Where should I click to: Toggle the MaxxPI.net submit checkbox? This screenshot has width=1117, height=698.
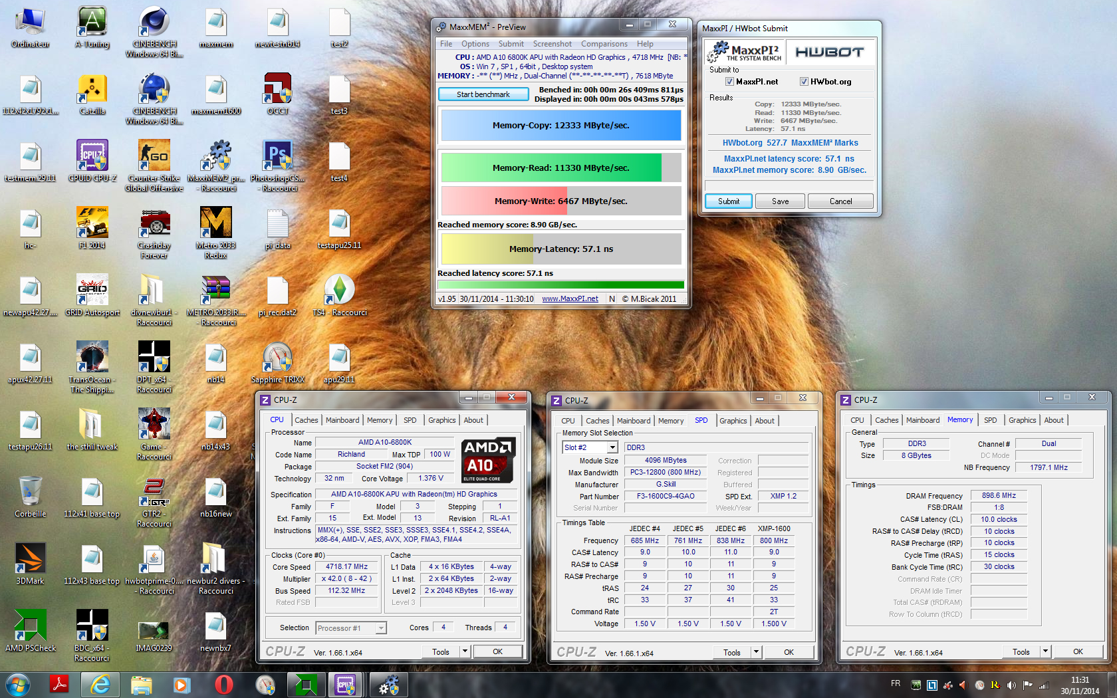click(x=729, y=82)
